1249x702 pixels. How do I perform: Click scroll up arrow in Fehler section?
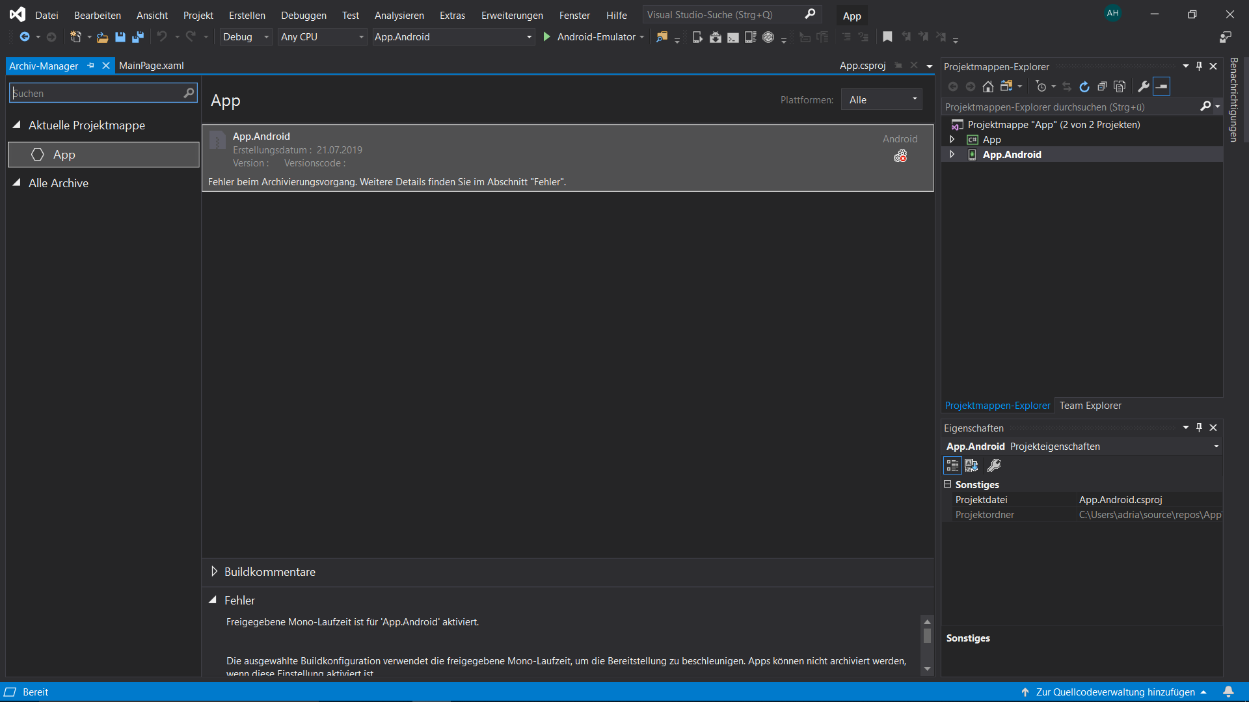[928, 622]
